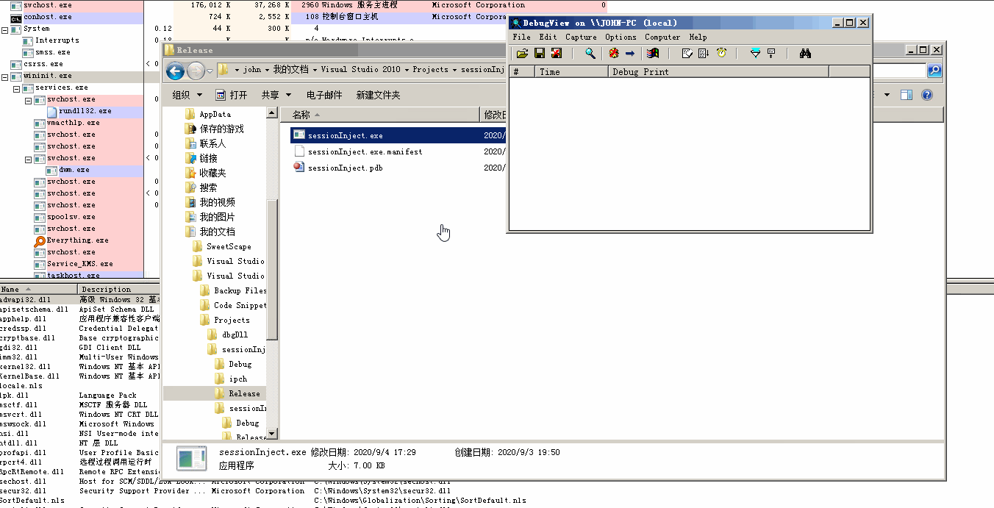
Task: Open the 组织 dropdown in Explorer
Action: click(x=186, y=95)
